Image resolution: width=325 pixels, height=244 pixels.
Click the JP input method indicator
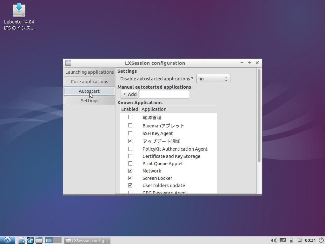pyautogui.click(x=282, y=241)
